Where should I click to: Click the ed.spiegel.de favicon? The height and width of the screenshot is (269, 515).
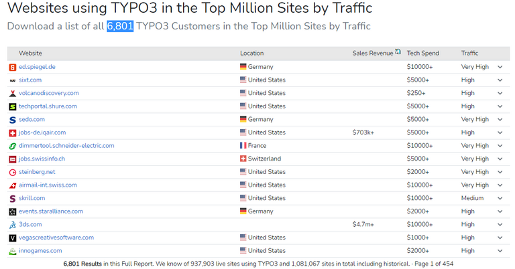13,68
